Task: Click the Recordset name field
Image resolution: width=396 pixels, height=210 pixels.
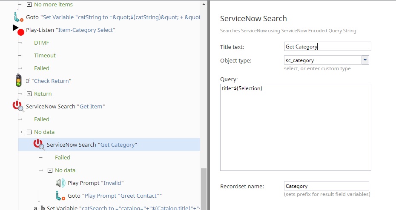Action: tap(326, 186)
